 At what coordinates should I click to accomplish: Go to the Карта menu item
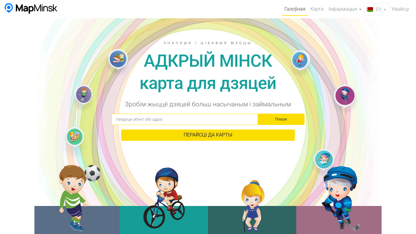(x=317, y=9)
